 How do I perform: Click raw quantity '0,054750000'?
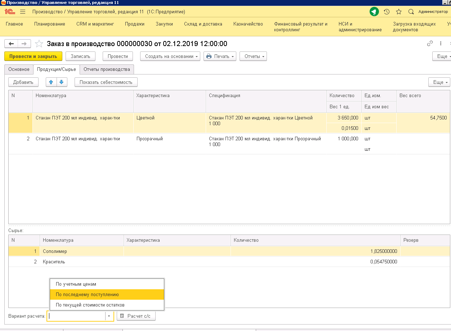click(x=315, y=262)
